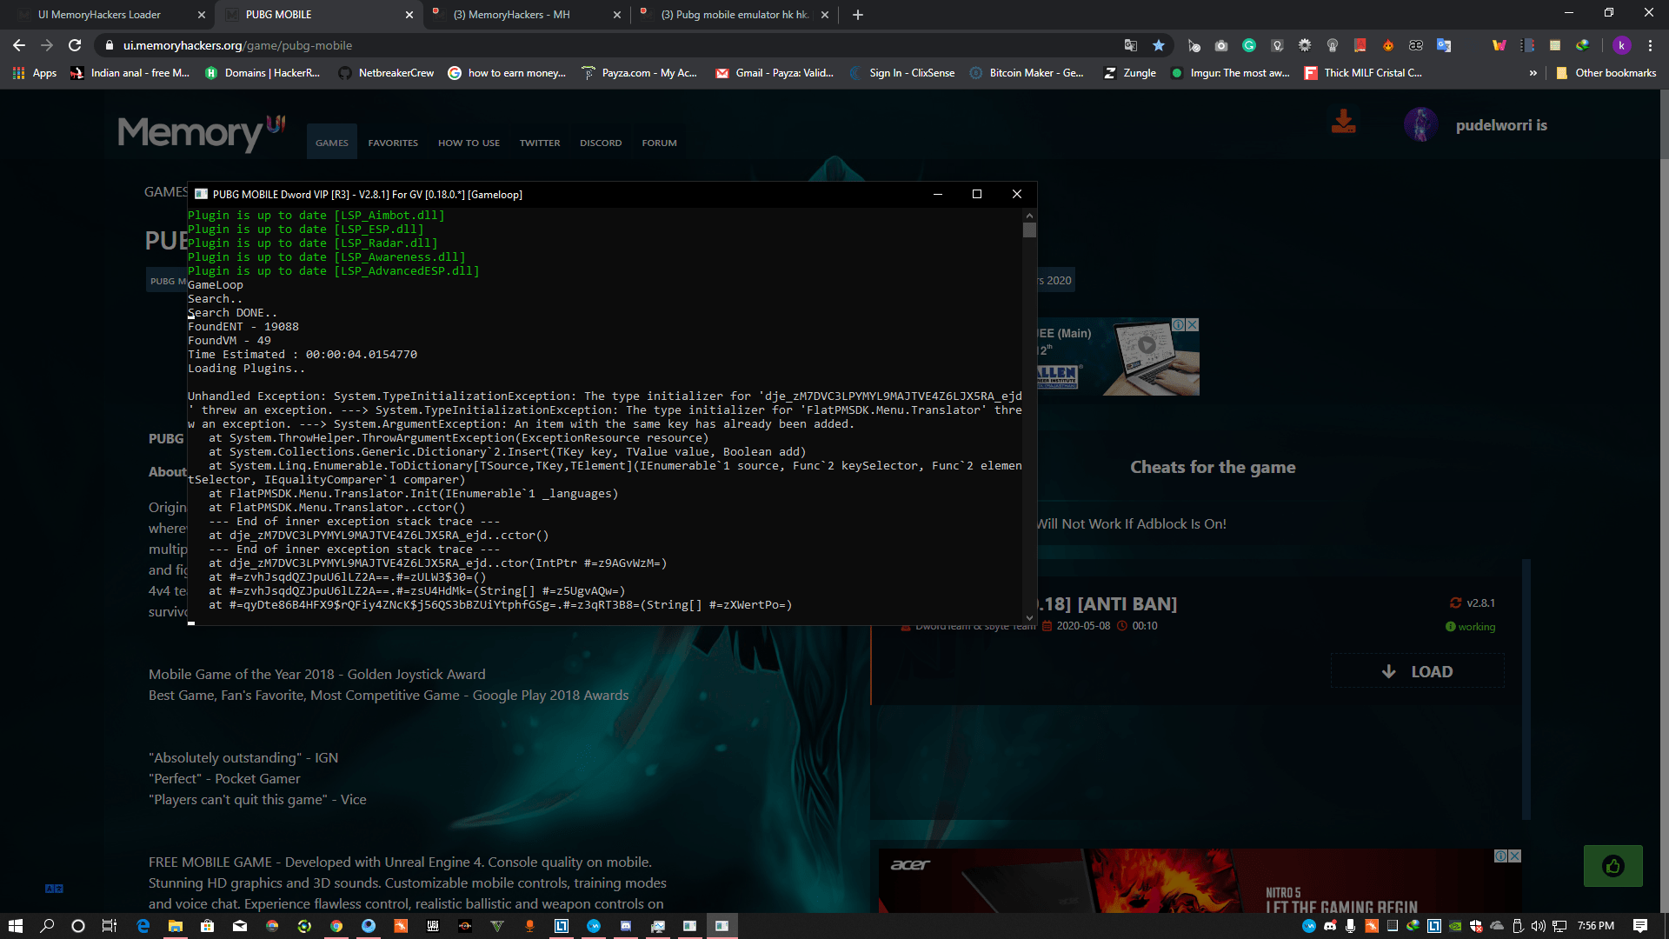Select the GAMES nav item

coord(331,142)
